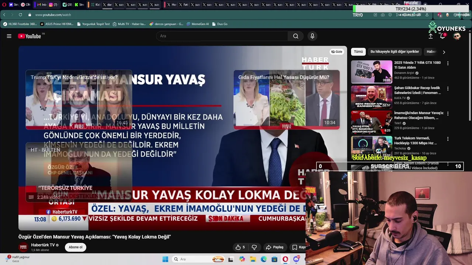Viewport: 472px width, 265px height.
Task: Select Bu hikayeyle ilgili diğer içerikler chip
Action: (x=395, y=52)
